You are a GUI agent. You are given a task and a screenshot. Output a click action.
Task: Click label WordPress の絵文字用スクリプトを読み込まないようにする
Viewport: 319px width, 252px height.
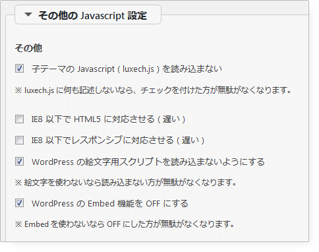click(148, 162)
